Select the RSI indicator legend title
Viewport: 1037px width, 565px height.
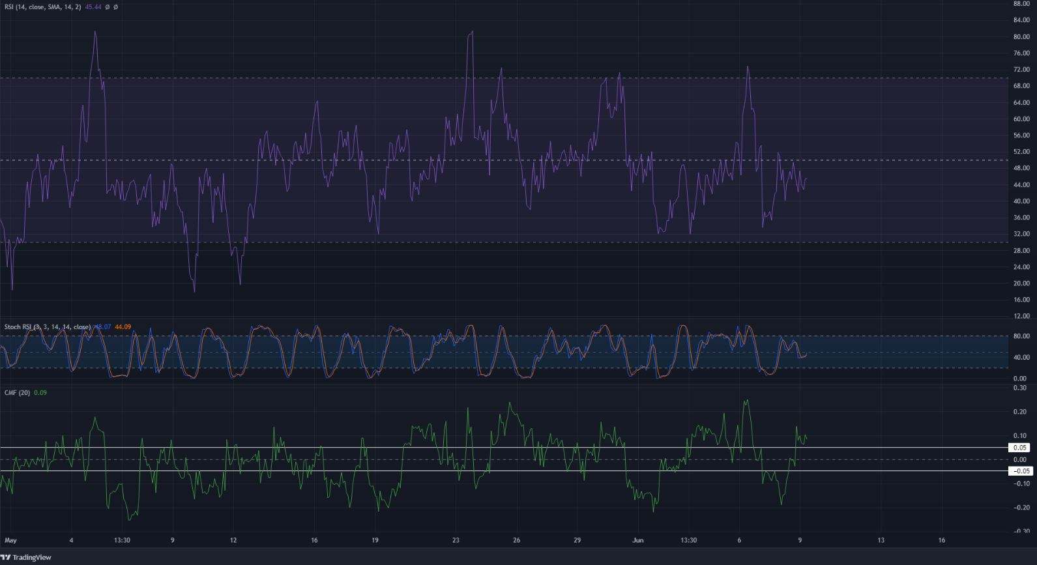click(x=43, y=7)
